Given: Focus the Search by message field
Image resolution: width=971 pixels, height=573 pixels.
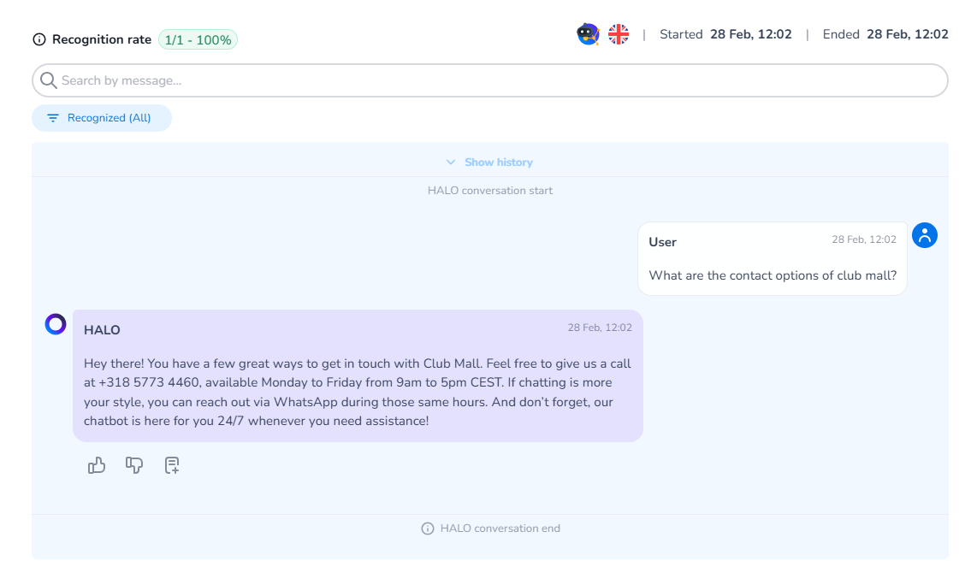Looking at the screenshot, I should click(496, 80).
